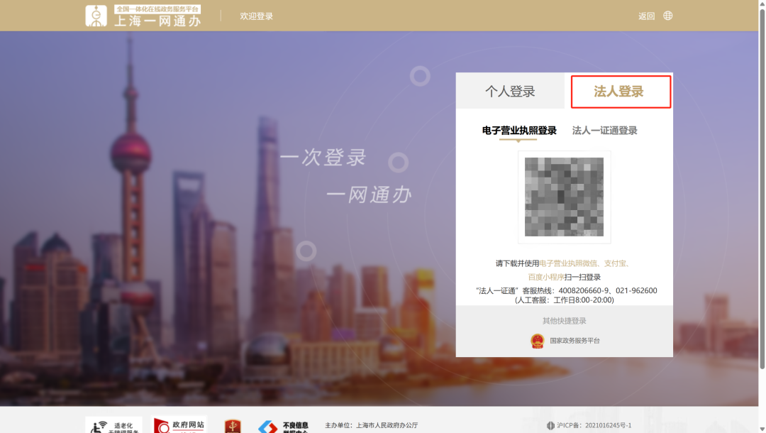Click the QR code login image
766x433 pixels.
click(x=564, y=197)
